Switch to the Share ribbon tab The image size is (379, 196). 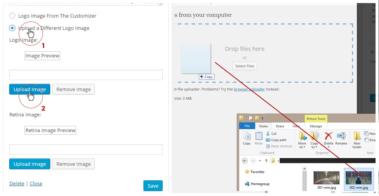tap(280, 126)
